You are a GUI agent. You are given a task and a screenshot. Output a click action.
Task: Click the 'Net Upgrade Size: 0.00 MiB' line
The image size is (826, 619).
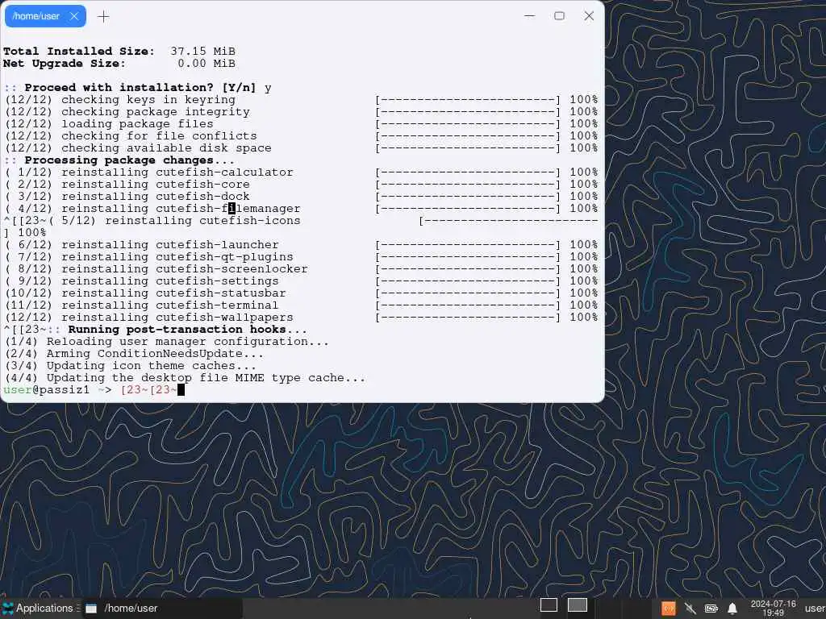coord(119,63)
